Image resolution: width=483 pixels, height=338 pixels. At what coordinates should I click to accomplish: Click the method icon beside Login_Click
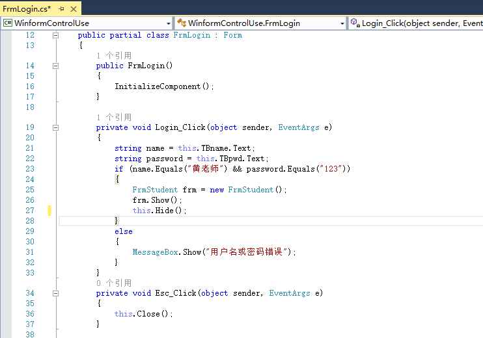click(355, 23)
